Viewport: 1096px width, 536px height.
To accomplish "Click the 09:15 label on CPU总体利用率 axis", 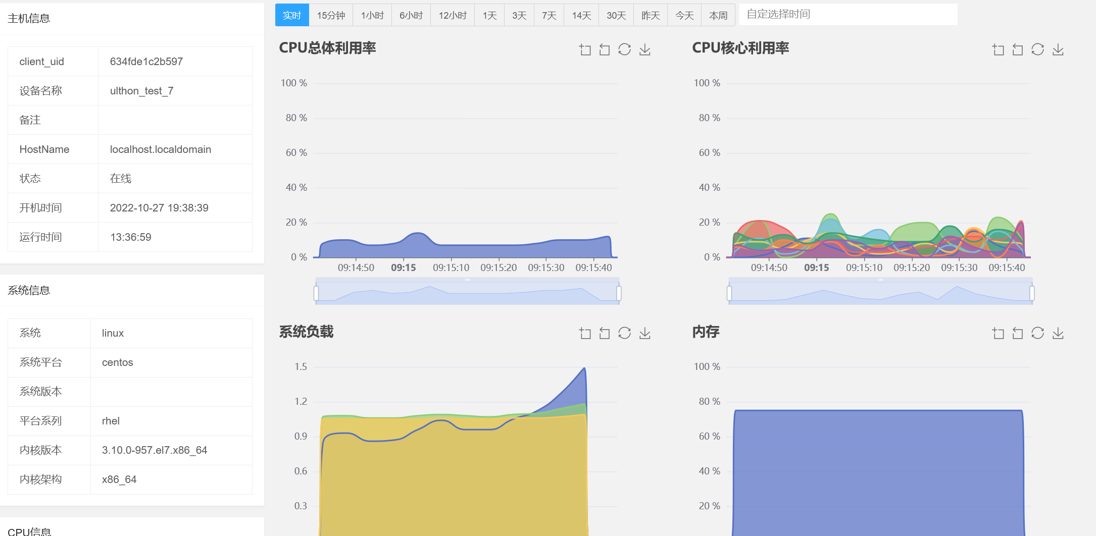I will pos(403,267).
